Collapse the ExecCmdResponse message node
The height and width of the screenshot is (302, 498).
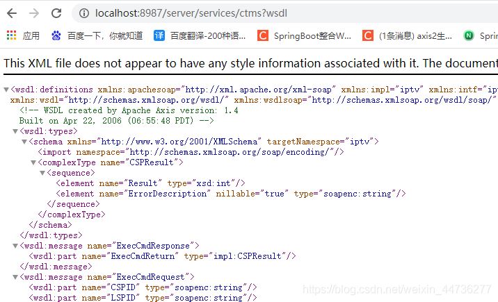[x=15, y=246]
